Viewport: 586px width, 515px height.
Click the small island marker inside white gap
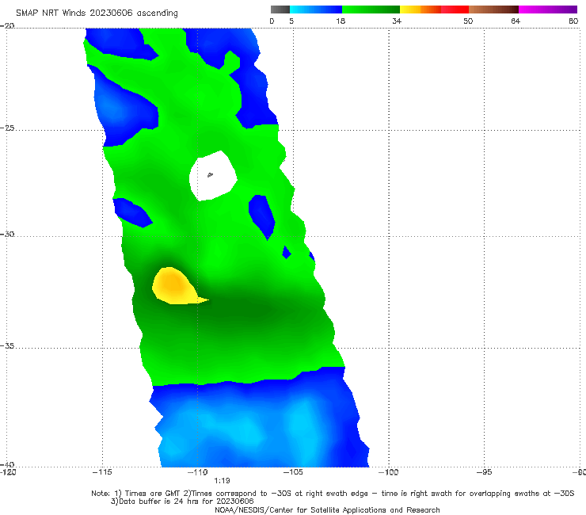210,174
